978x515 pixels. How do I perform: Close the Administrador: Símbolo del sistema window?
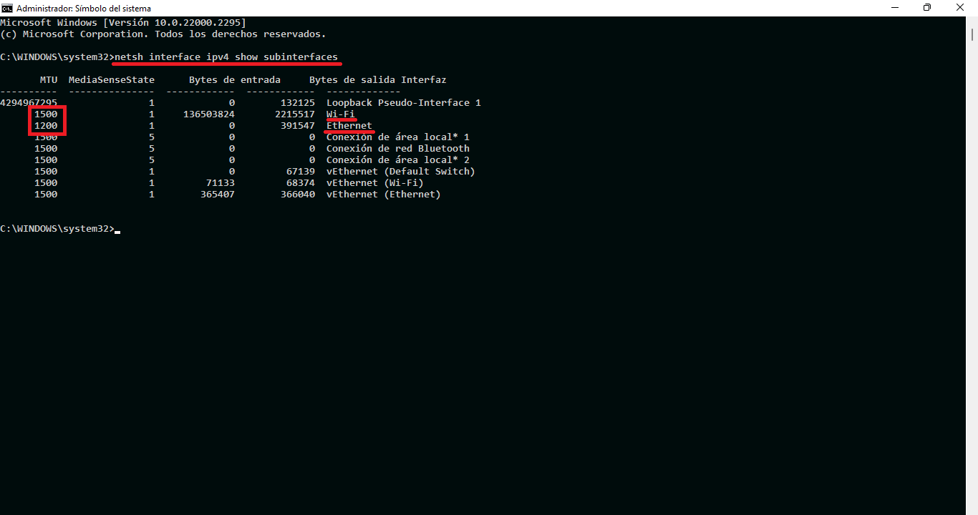tap(960, 8)
